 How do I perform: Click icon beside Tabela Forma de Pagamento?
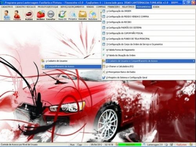pyautogui.click(x=104, y=50)
